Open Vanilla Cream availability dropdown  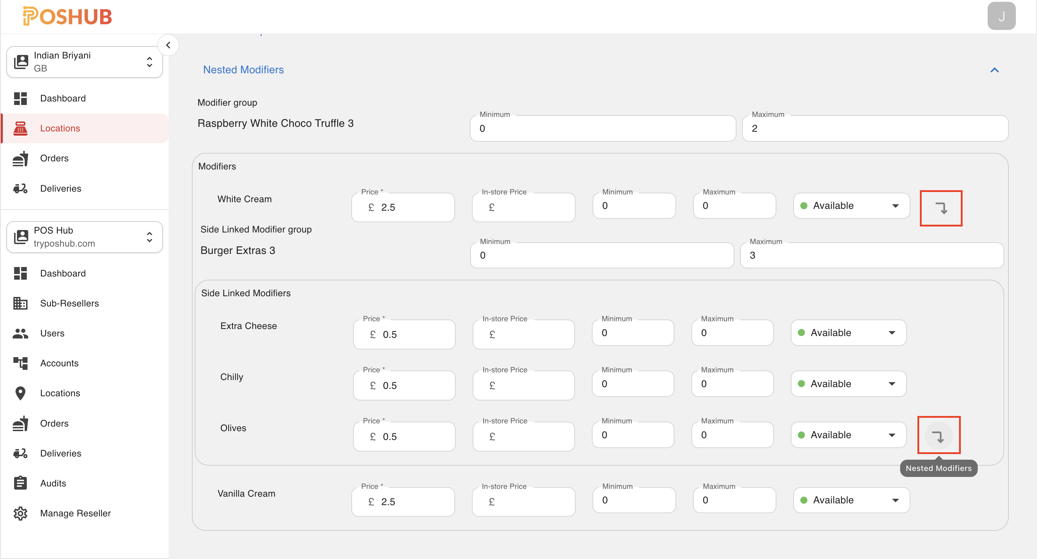click(851, 500)
